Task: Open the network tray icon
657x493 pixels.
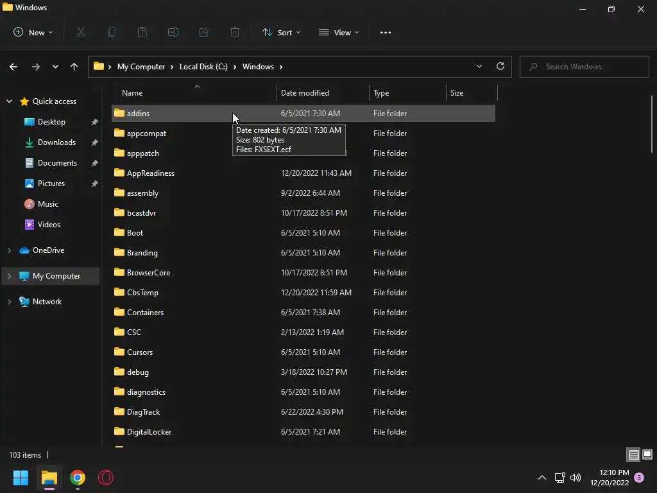Action: pyautogui.click(x=559, y=478)
